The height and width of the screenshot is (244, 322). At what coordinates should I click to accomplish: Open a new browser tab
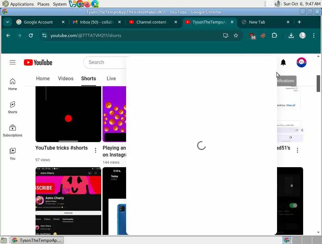pyautogui.click(x=299, y=22)
